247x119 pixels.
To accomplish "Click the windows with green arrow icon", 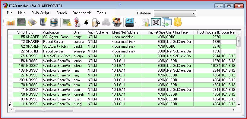I will click(x=167, y=22).
